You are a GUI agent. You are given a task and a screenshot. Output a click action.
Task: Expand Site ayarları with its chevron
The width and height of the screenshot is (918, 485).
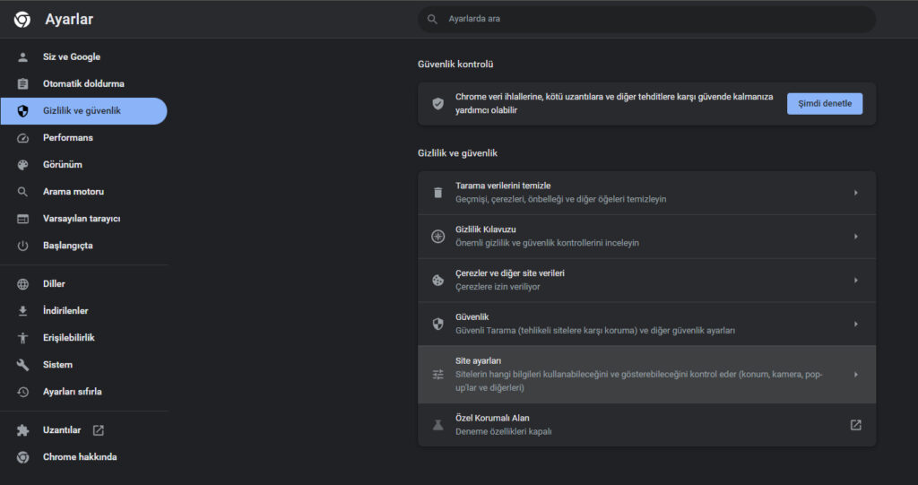click(x=855, y=375)
